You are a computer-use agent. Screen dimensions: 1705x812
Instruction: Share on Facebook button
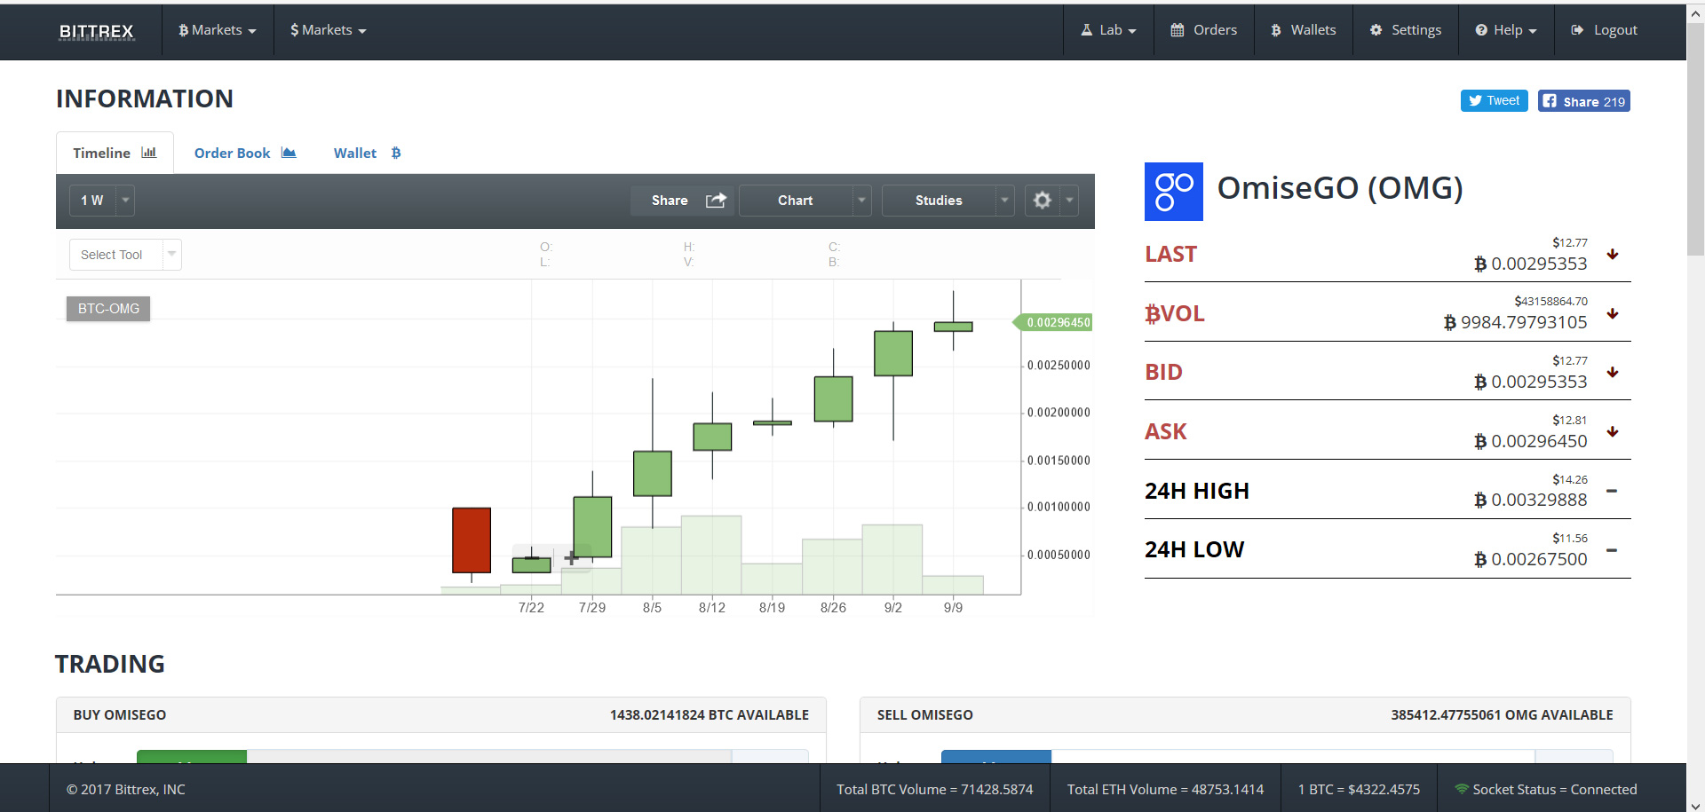pyautogui.click(x=1583, y=101)
